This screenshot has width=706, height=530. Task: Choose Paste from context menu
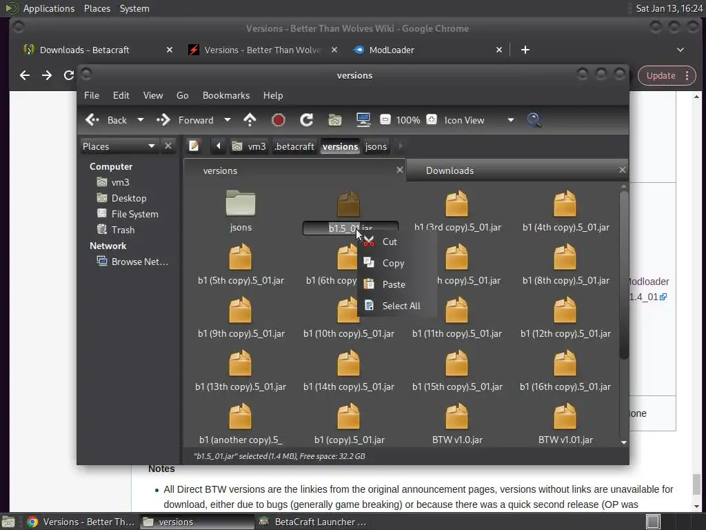[x=398, y=284]
